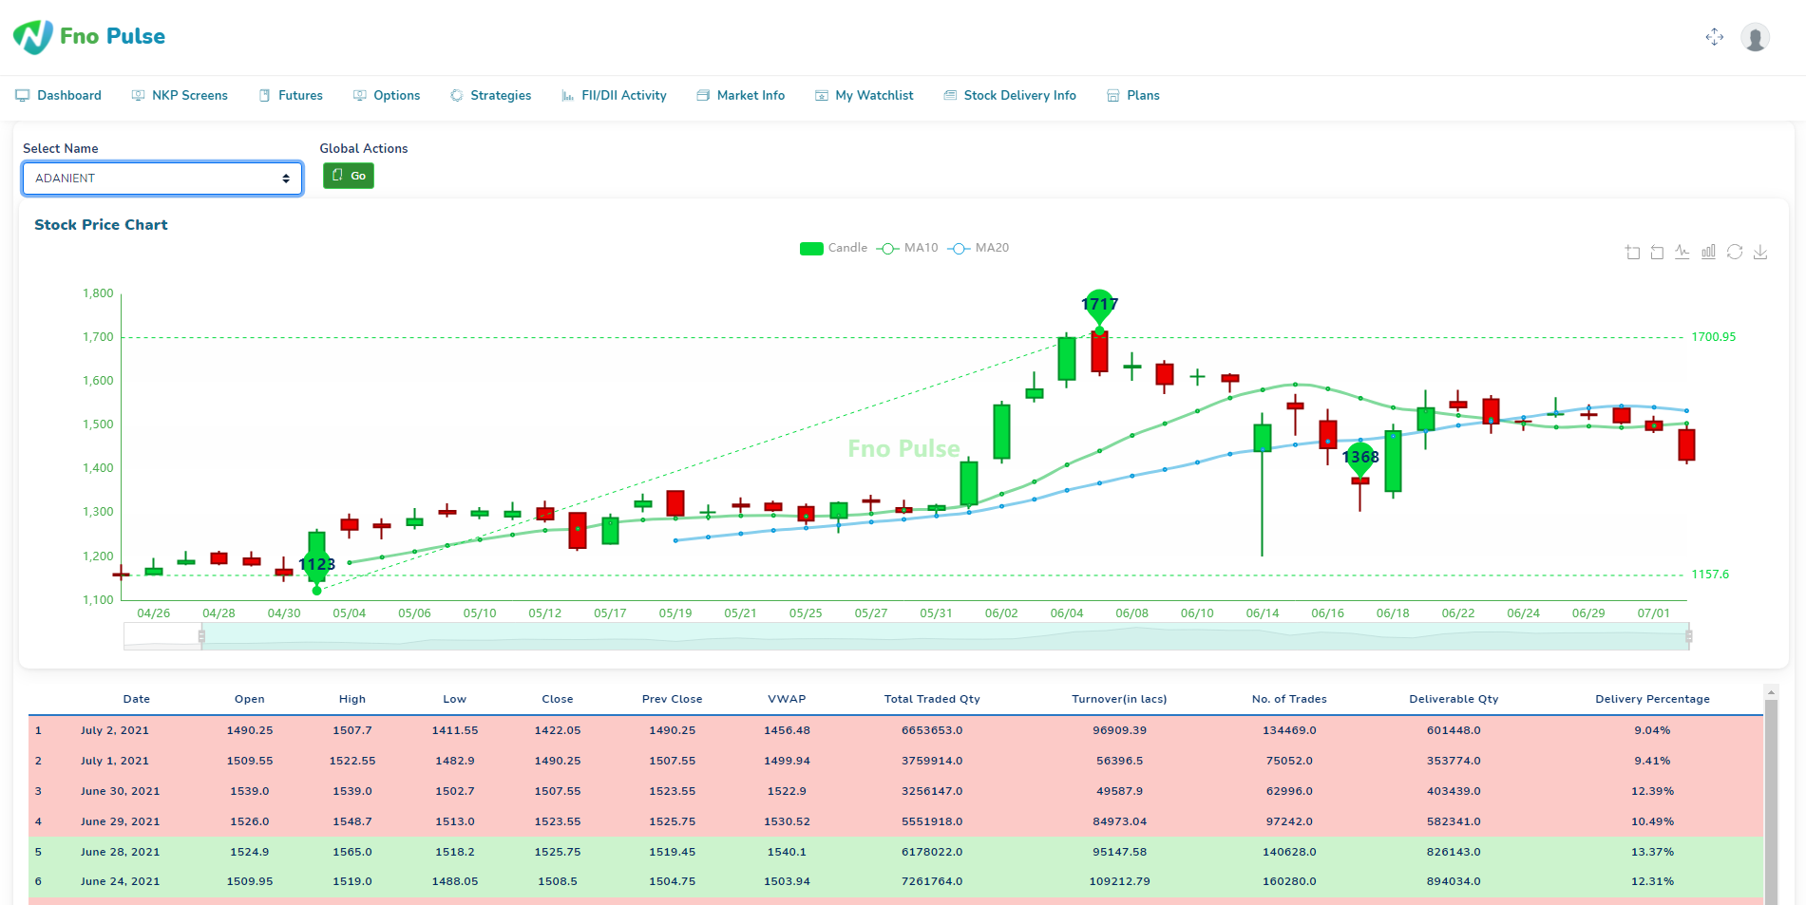Viewport: 1806px width, 905px height.
Task: Open FII/DII Activity menu
Action: point(614,95)
